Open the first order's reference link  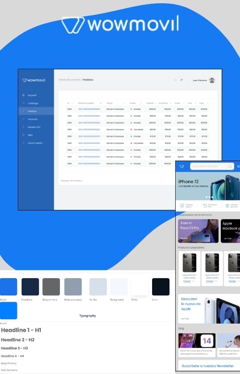[x=89, y=109]
